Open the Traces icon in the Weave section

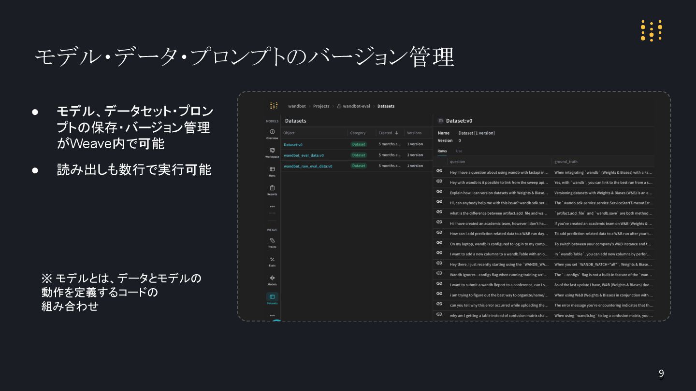click(272, 240)
